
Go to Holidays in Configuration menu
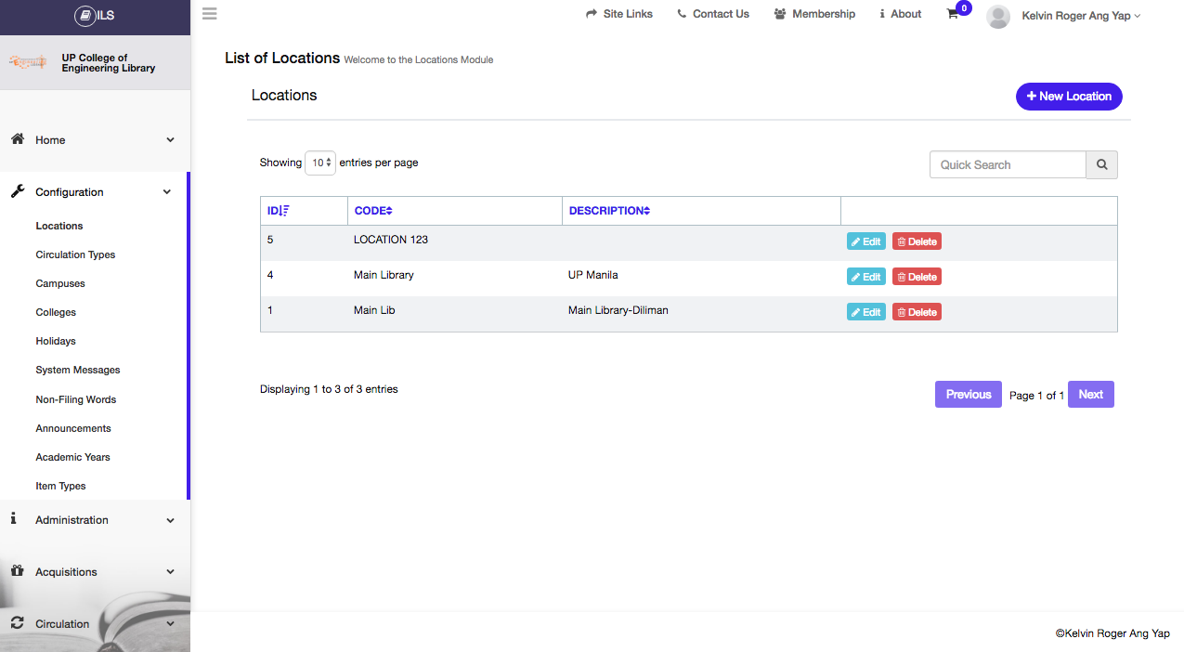(x=56, y=341)
